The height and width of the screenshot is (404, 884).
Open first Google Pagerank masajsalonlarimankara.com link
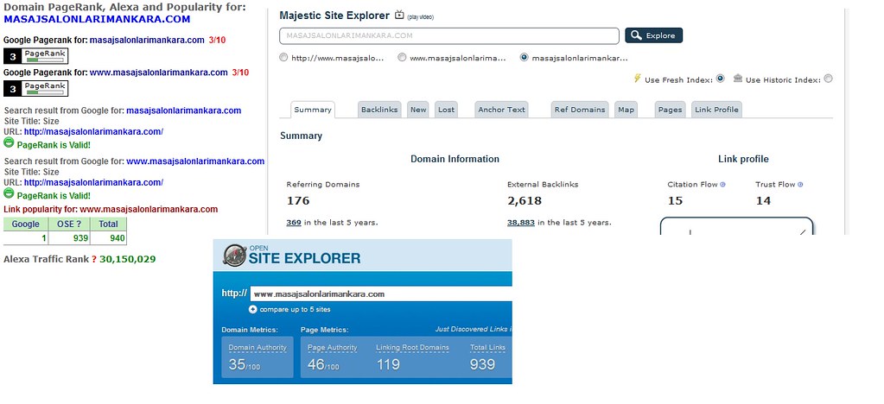tap(147, 40)
